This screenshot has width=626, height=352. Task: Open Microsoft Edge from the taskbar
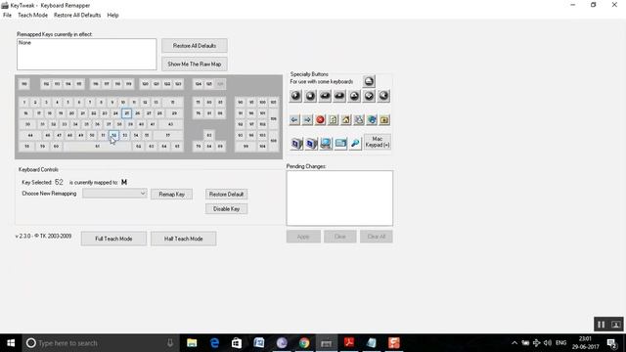214,343
